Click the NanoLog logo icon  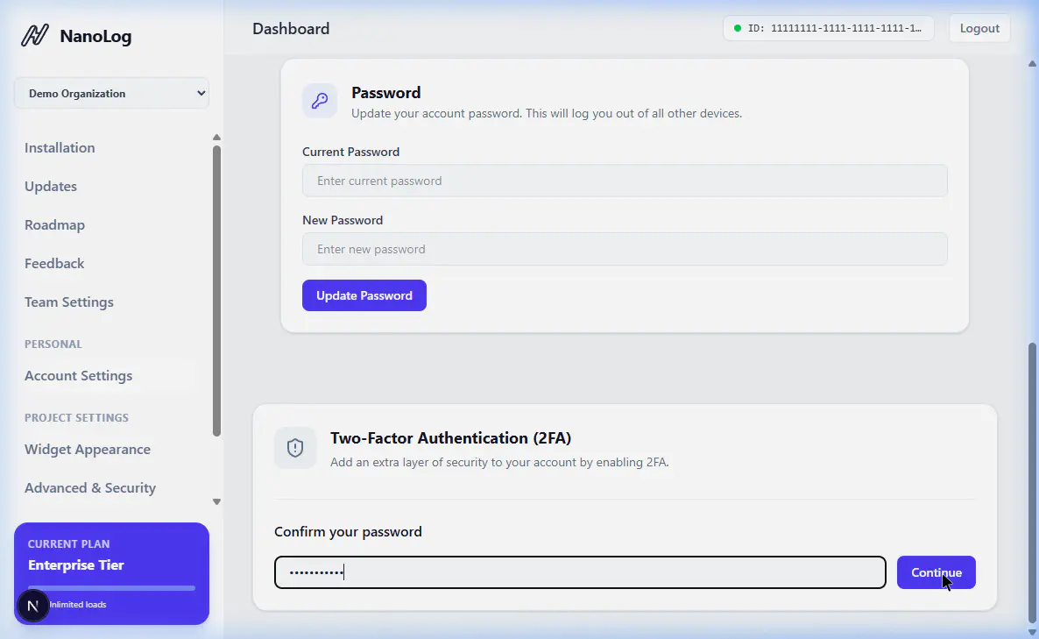tap(35, 36)
